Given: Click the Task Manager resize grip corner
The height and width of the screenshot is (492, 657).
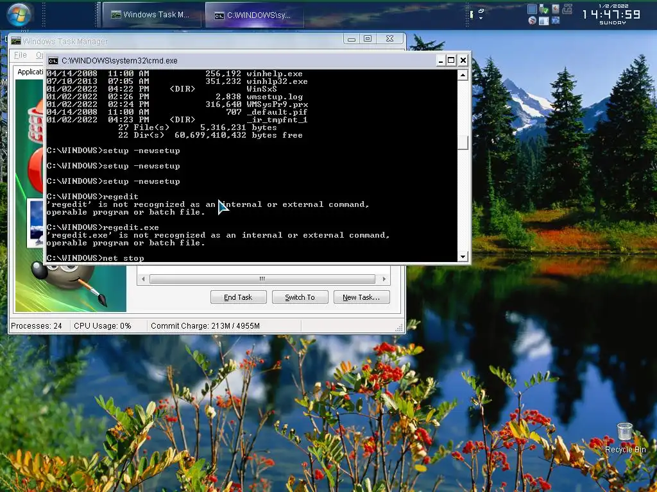Looking at the screenshot, I should pyautogui.click(x=399, y=328).
